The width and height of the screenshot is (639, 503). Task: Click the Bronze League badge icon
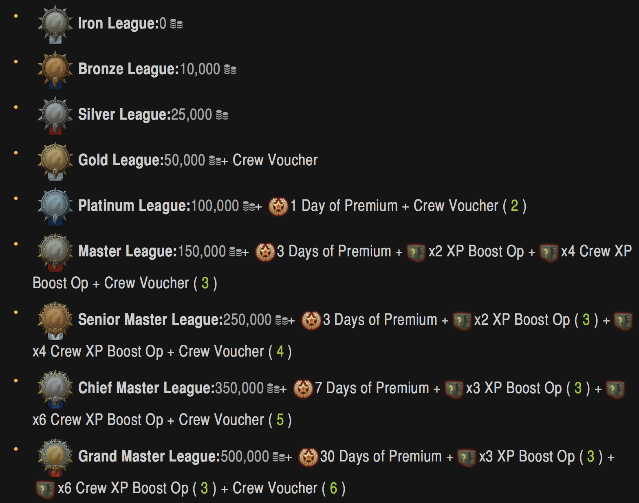tap(55, 70)
